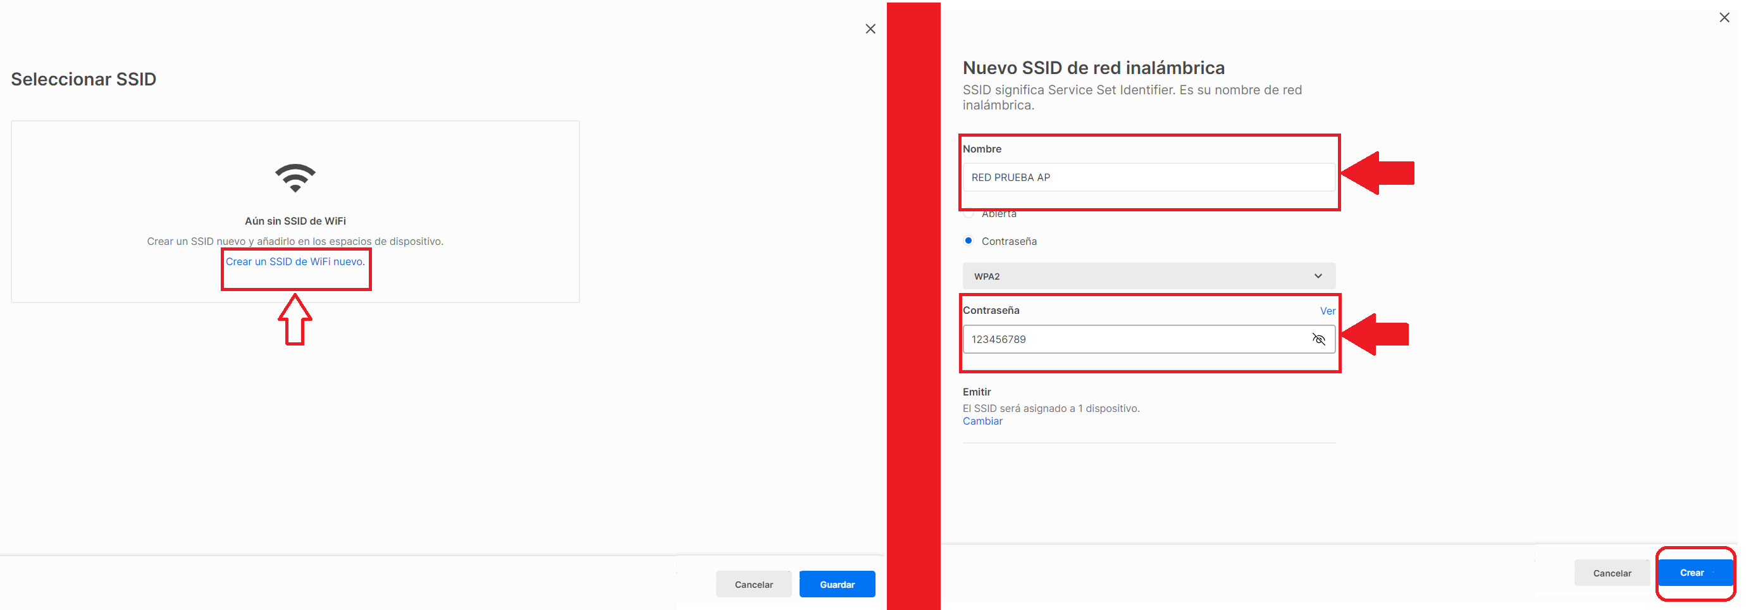The width and height of the screenshot is (1751, 610).
Task: Close the Seleccionar SSID dialog
Action: tap(870, 28)
